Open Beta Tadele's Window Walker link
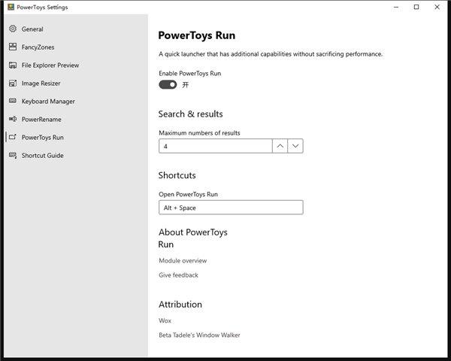Image resolution: width=451 pixels, height=361 pixels. pos(199,335)
